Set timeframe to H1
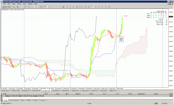This screenshot has width=174, height=105. point(95,7)
